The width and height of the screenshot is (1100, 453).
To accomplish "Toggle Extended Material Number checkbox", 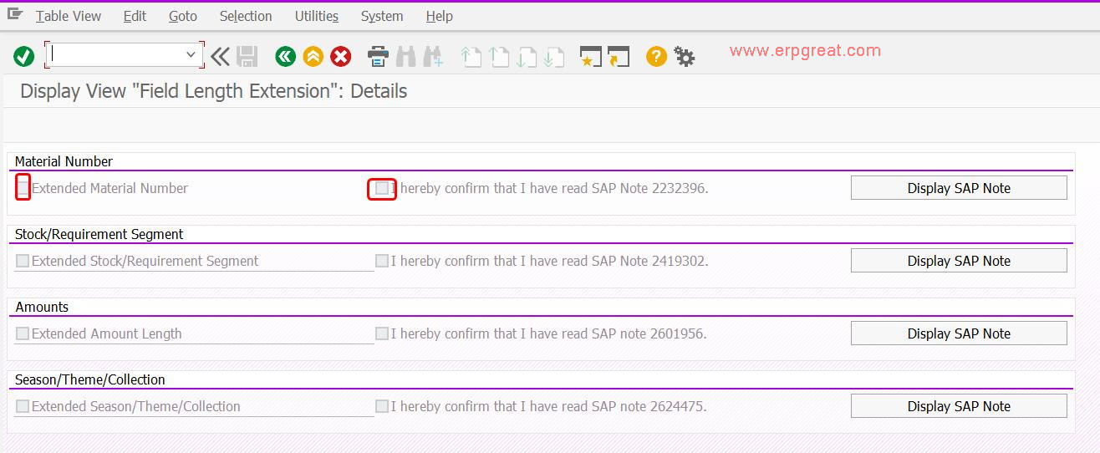I will tap(23, 188).
